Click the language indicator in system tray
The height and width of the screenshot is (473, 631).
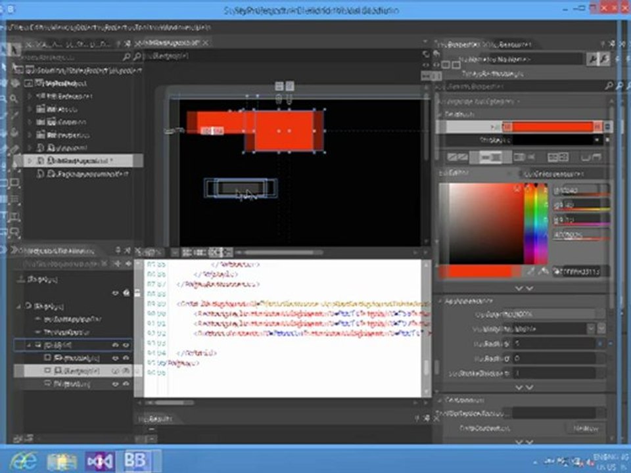point(612,462)
